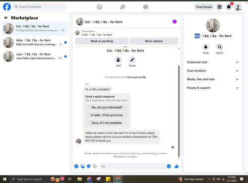
Task: Expand the Privacy & support section
Action: pyautogui.click(x=213, y=88)
